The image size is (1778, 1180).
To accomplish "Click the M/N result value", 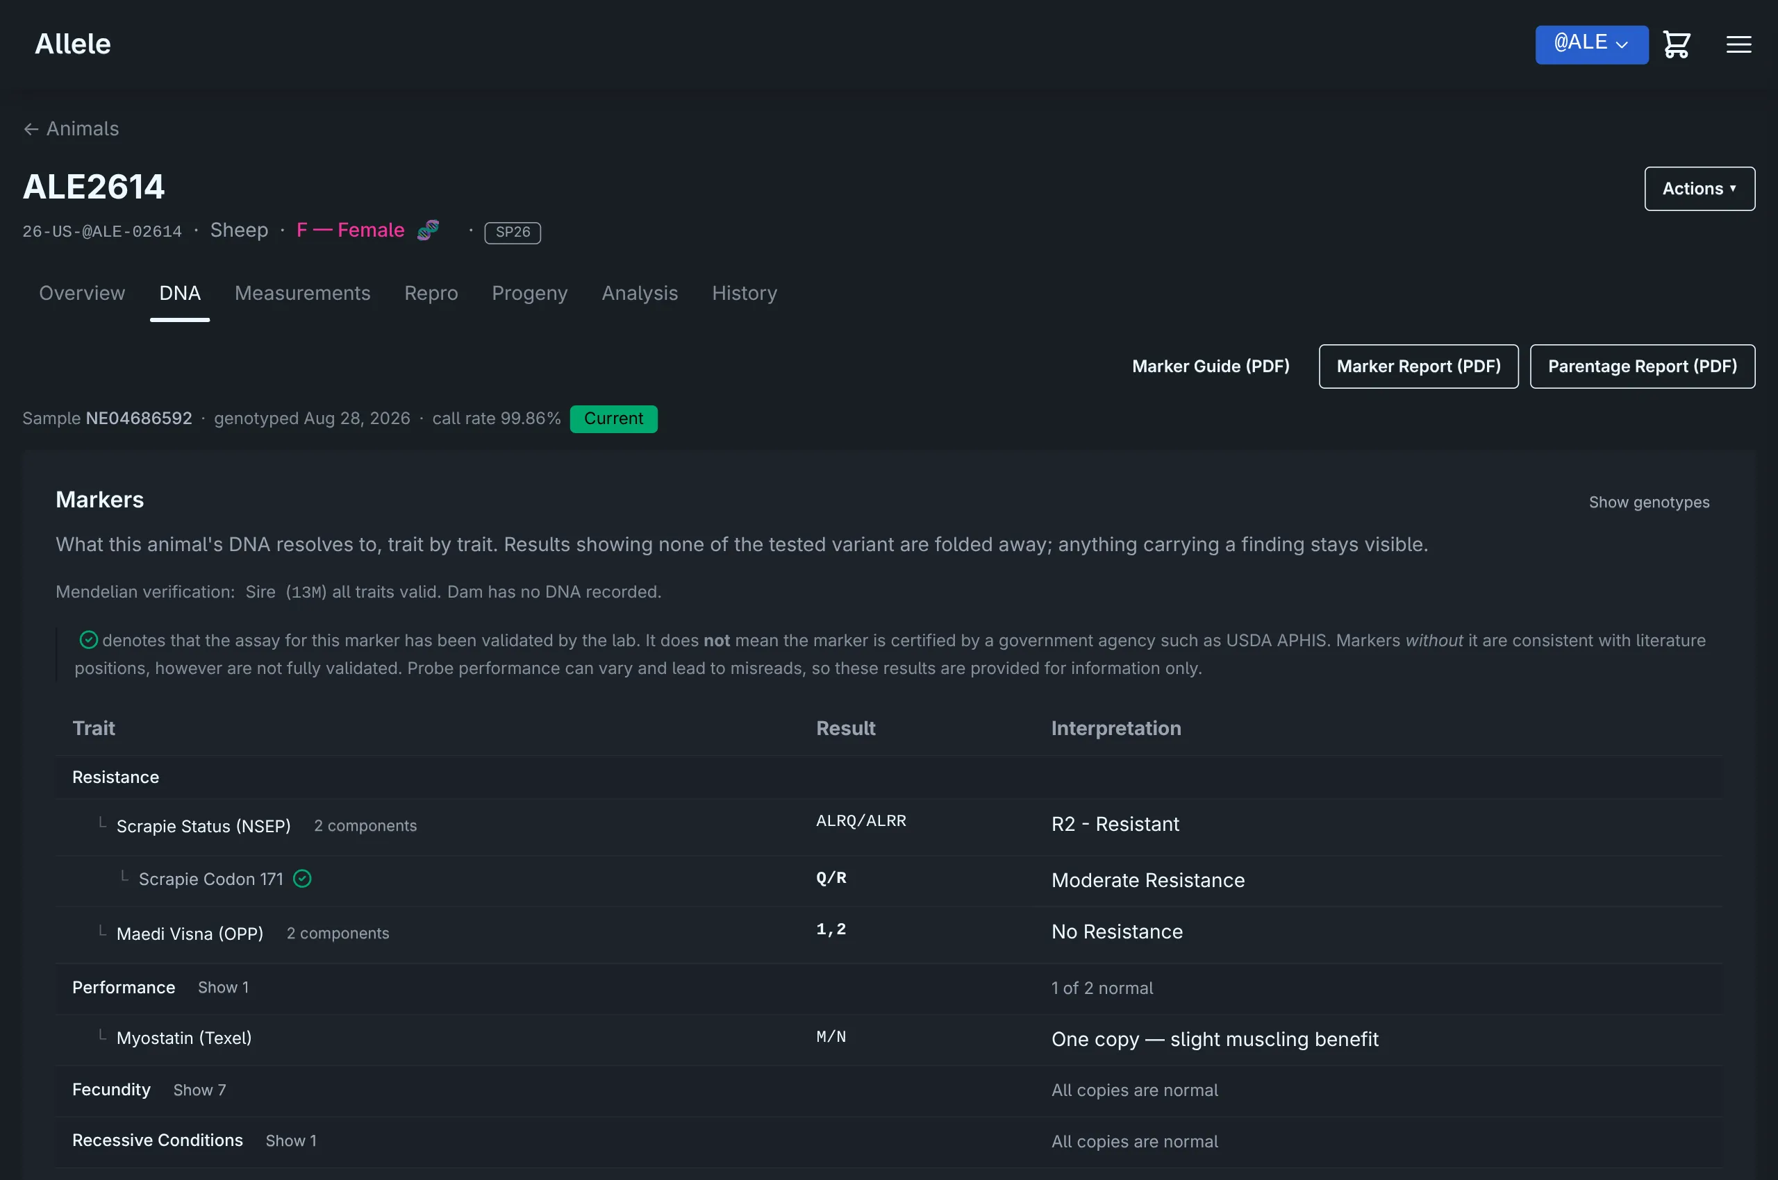I will coord(831,1037).
